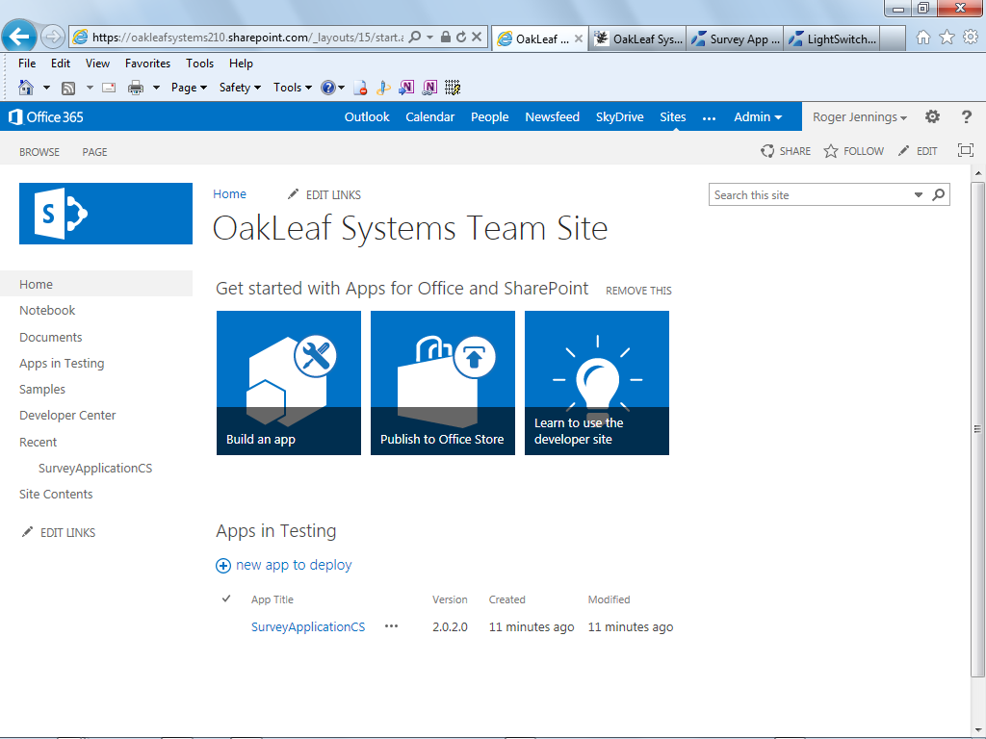This screenshot has width=986, height=739.
Task: Click the first OneNote icon in command bar
Action: [406, 88]
